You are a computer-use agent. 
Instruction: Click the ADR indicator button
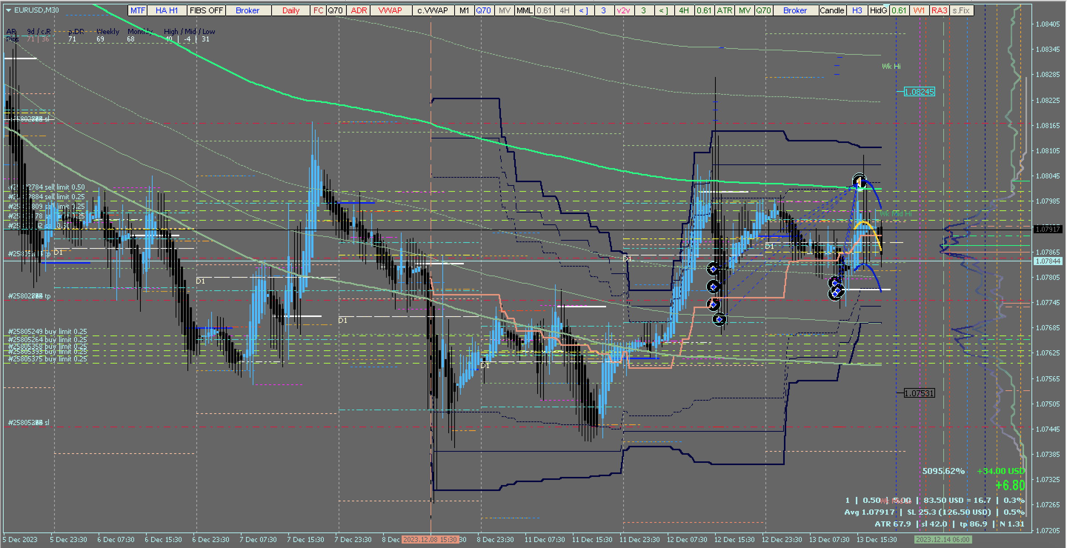[x=359, y=10]
